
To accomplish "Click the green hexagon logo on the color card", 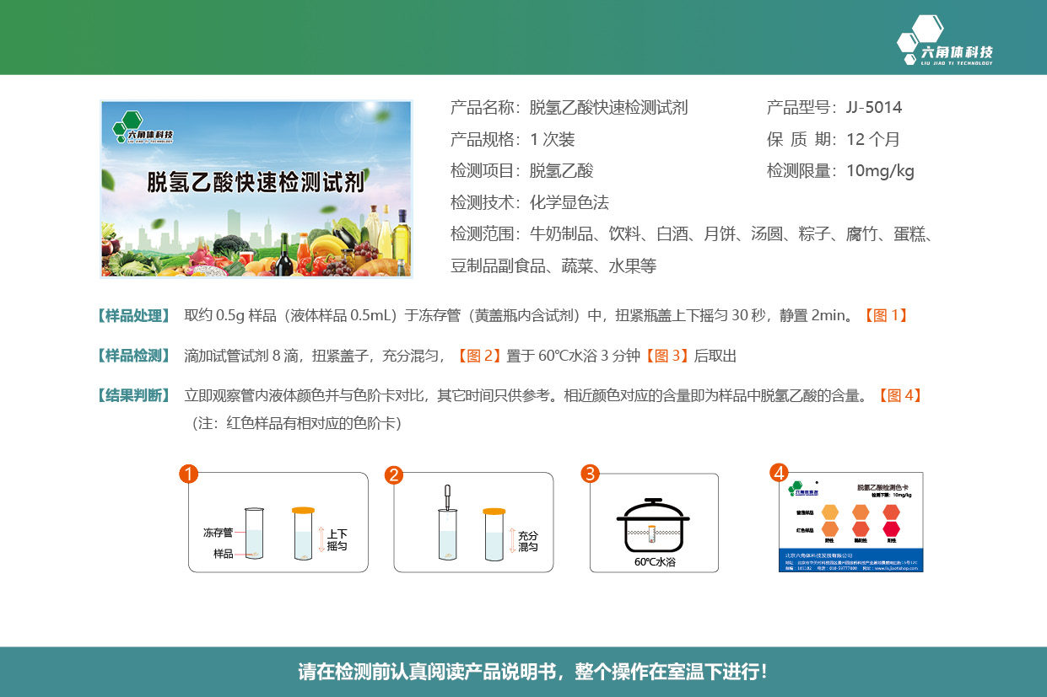I will coord(801,488).
